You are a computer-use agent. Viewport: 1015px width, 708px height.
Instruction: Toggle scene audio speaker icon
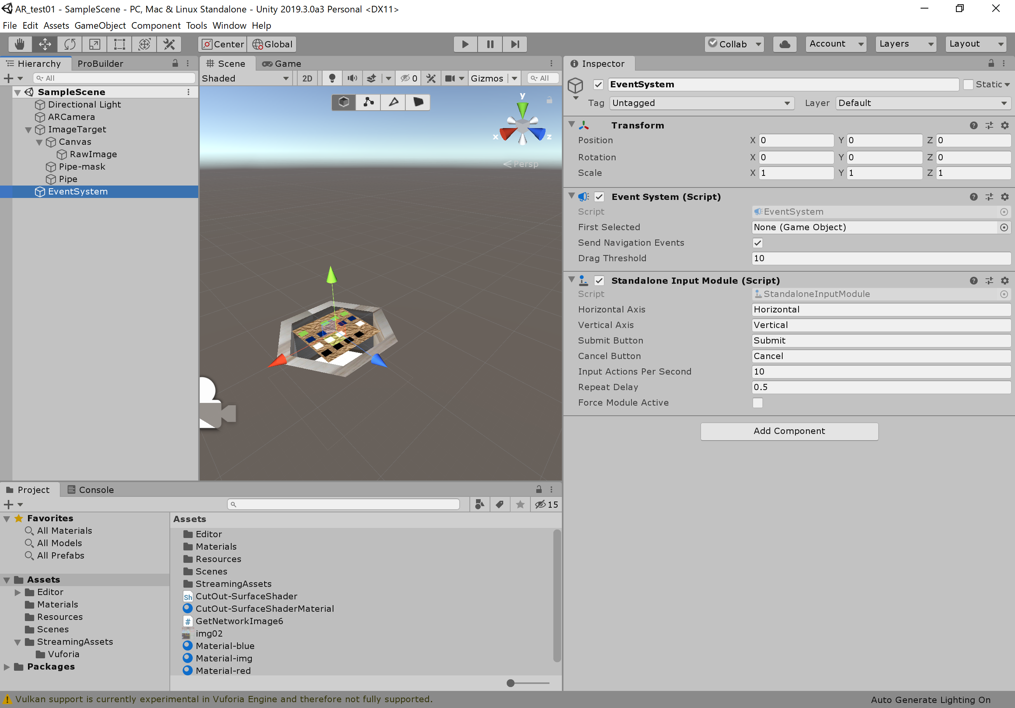click(x=352, y=78)
